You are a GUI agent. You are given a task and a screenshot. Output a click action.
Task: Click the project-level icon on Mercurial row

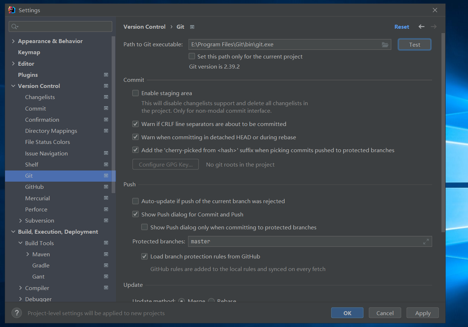[x=106, y=198]
